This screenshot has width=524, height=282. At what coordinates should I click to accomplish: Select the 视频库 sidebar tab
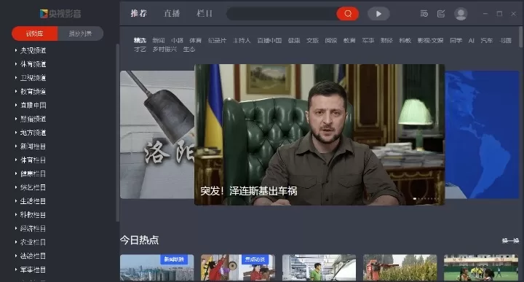coord(35,34)
